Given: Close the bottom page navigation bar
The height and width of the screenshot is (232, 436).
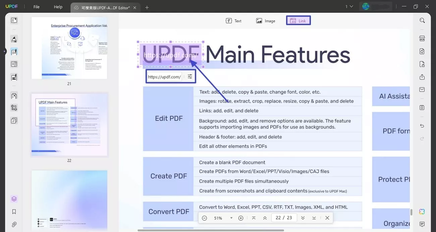Looking at the screenshot, I should click(327, 218).
